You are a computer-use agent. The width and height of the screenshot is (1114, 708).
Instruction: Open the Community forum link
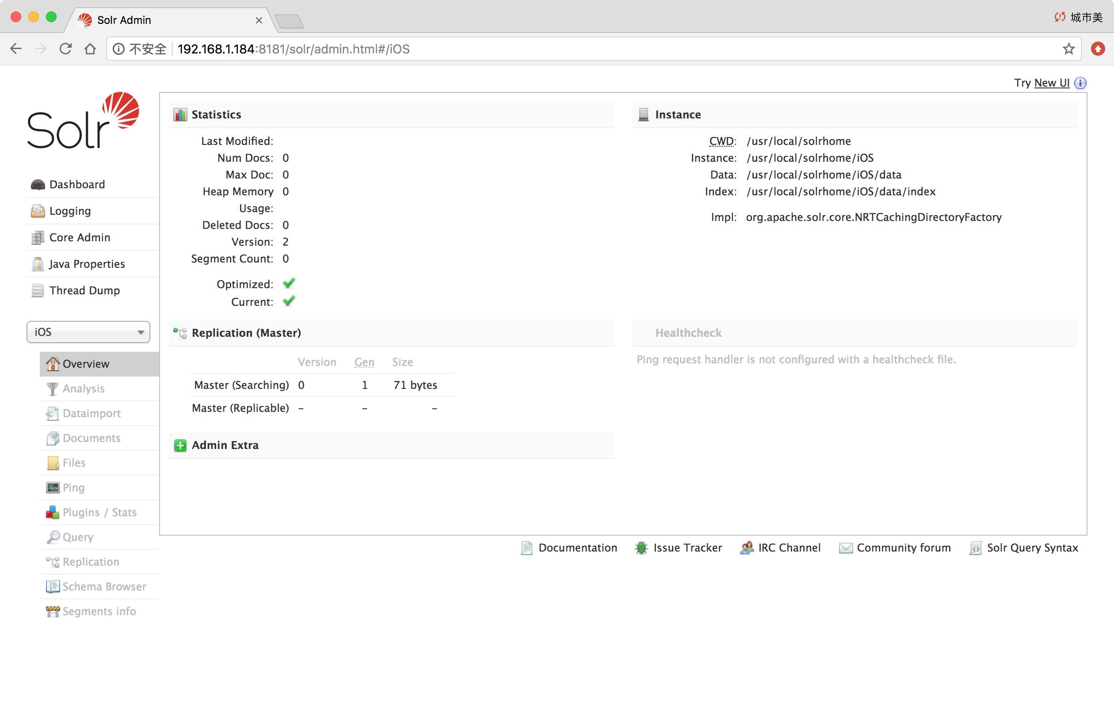[x=904, y=548]
